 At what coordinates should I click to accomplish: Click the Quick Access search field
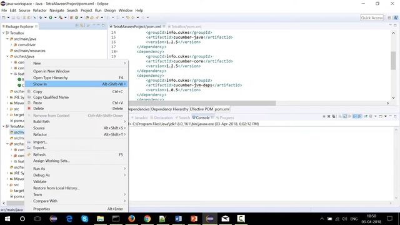[x=372, y=18]
